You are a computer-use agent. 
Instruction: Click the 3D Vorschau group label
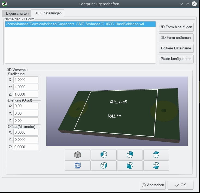17,70
